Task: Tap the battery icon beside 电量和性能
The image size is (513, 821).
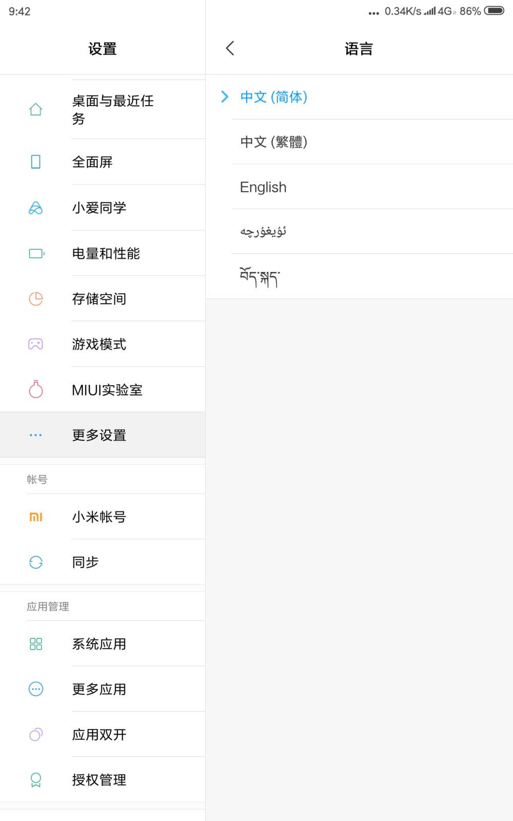Action: pyautogui.click(x=36, y=253)
